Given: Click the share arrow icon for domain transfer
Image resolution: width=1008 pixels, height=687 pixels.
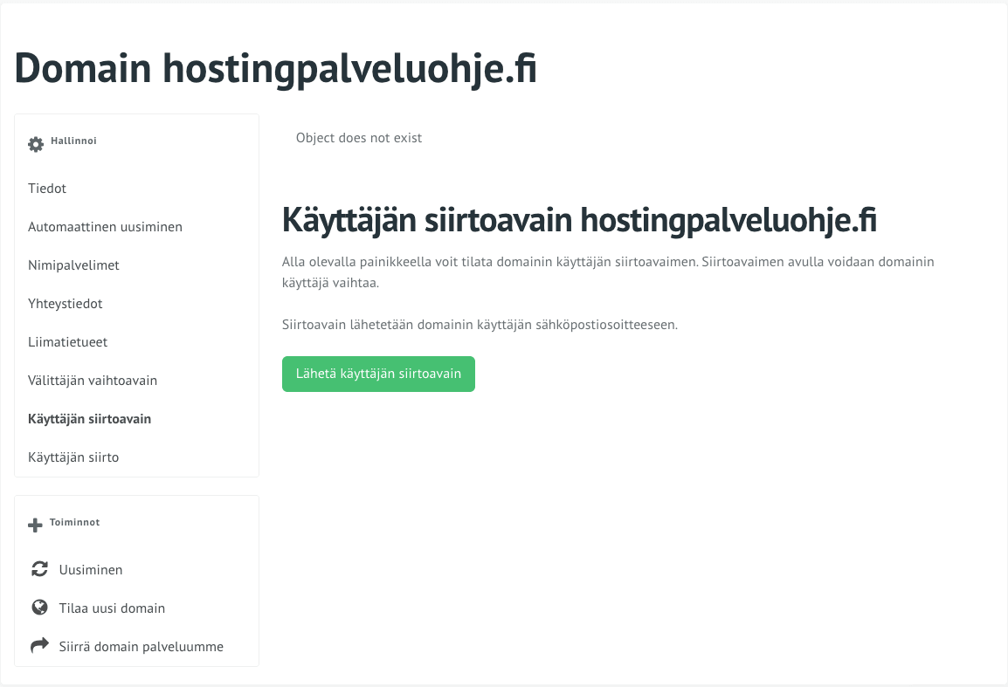Looking at the screenshot, I should coord(39,646).
